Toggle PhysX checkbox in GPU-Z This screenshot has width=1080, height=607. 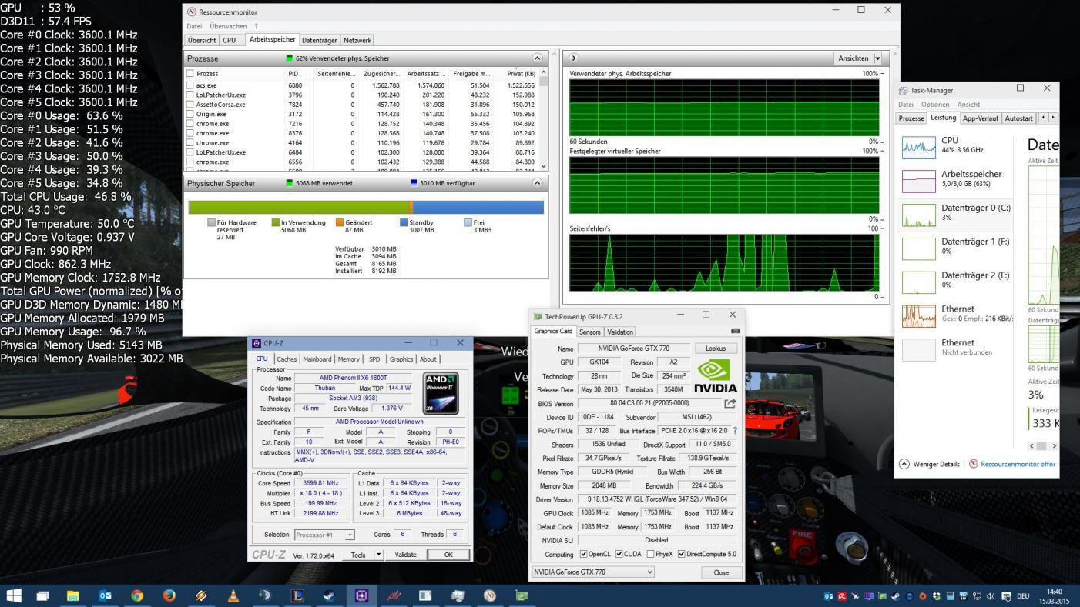651,554
